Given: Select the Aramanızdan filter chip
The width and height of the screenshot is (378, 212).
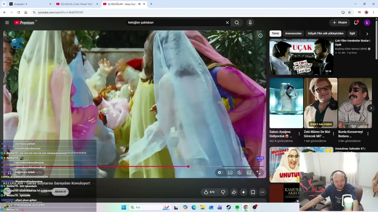Looking at the screenshot, I should click(x=293, y=34).
